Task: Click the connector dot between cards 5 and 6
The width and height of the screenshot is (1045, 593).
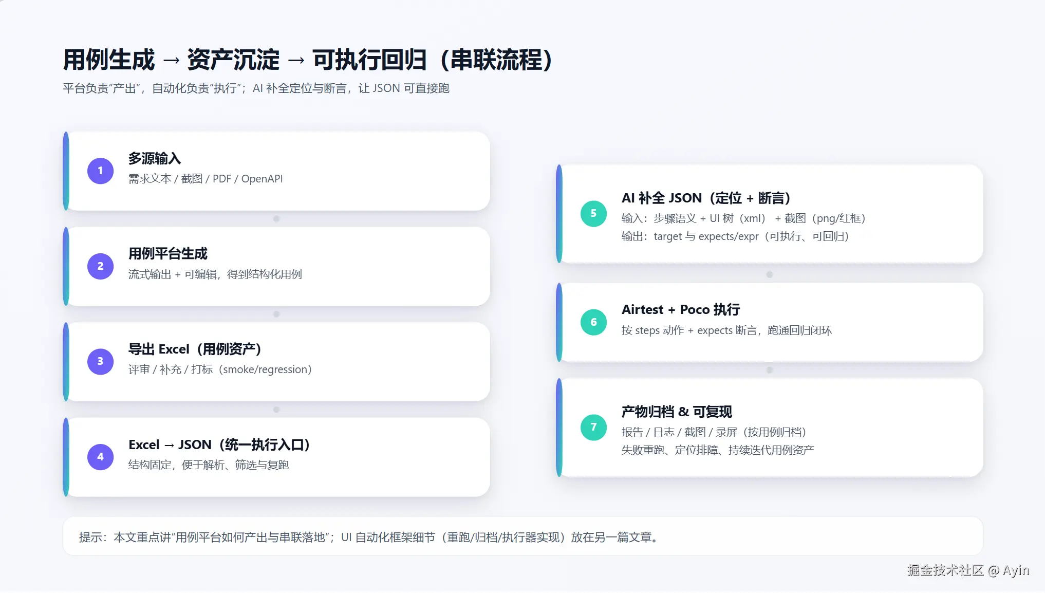Action: [x=769, y=274]
